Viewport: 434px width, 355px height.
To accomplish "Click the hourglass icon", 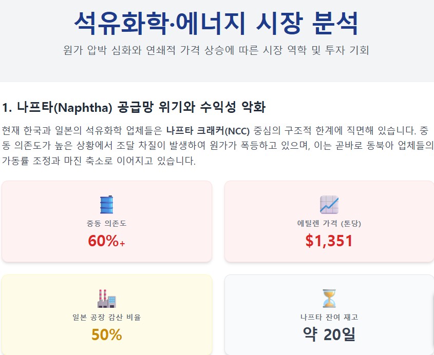I will point(329,298).
